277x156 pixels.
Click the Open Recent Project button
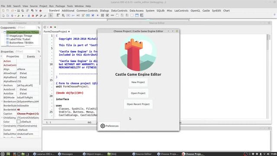[138, 104]
